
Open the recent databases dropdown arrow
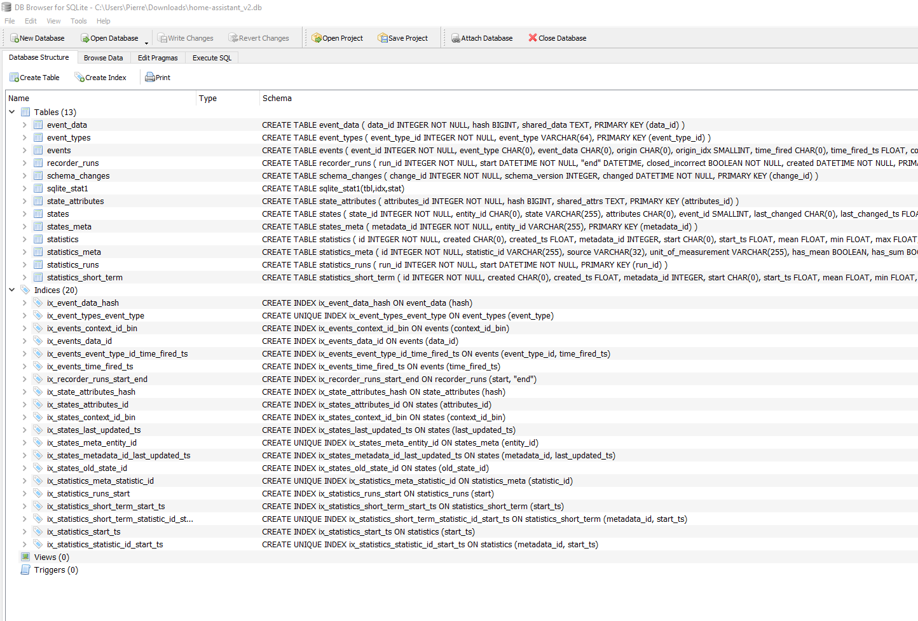point(146,43)
